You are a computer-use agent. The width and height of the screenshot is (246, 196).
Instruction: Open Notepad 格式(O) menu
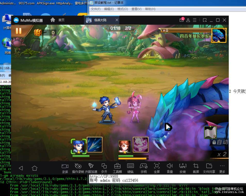[122, 9]
